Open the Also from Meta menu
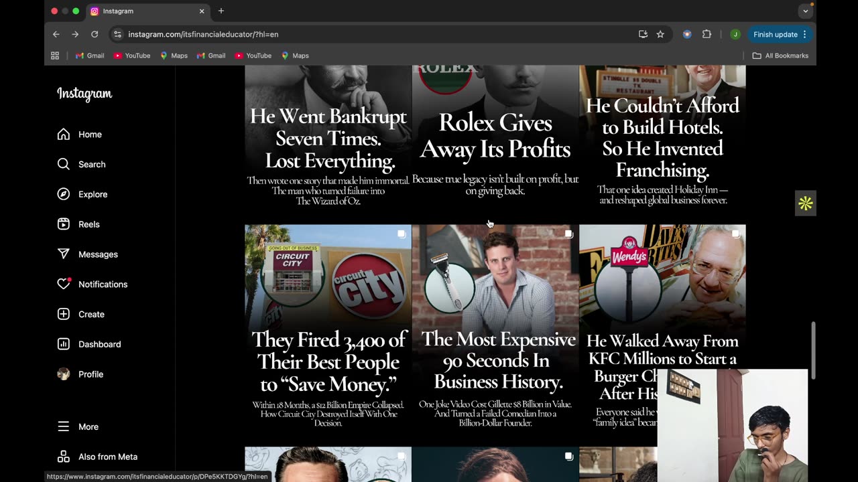Screen dimensions: 858x482 click(x=97, y=457)
